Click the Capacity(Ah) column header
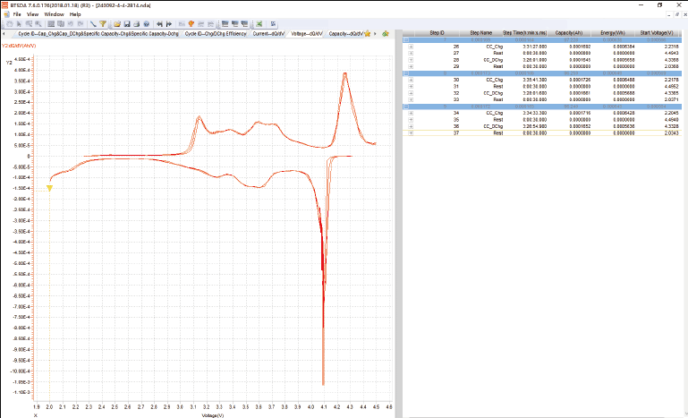 pos(569,33)
